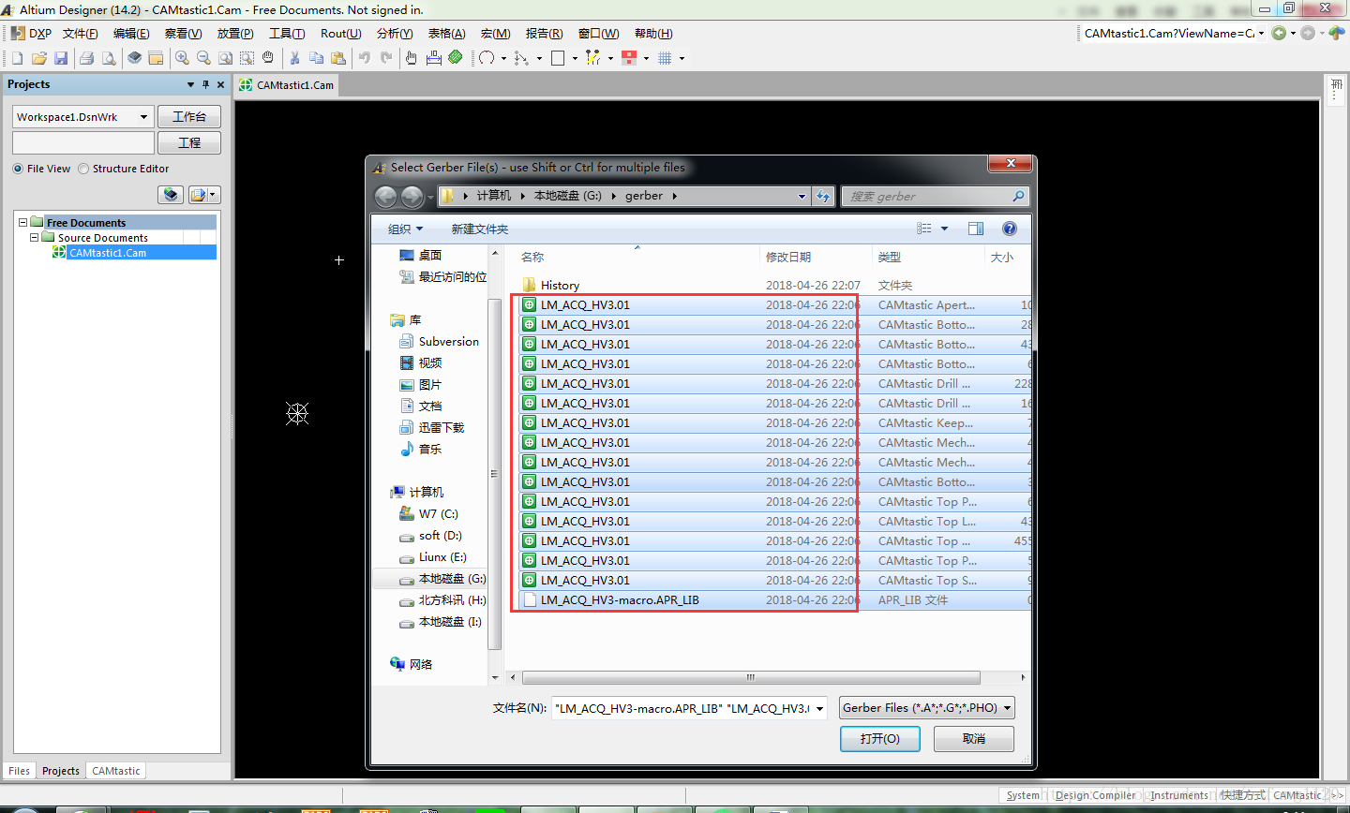Select the arc drawing tool icon
Screen dimensions: 1350x813
[487, 58]
